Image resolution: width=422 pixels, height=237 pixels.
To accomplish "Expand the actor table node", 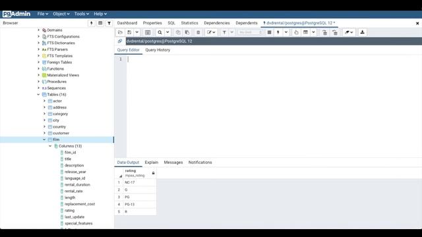I will click(44, 101).
